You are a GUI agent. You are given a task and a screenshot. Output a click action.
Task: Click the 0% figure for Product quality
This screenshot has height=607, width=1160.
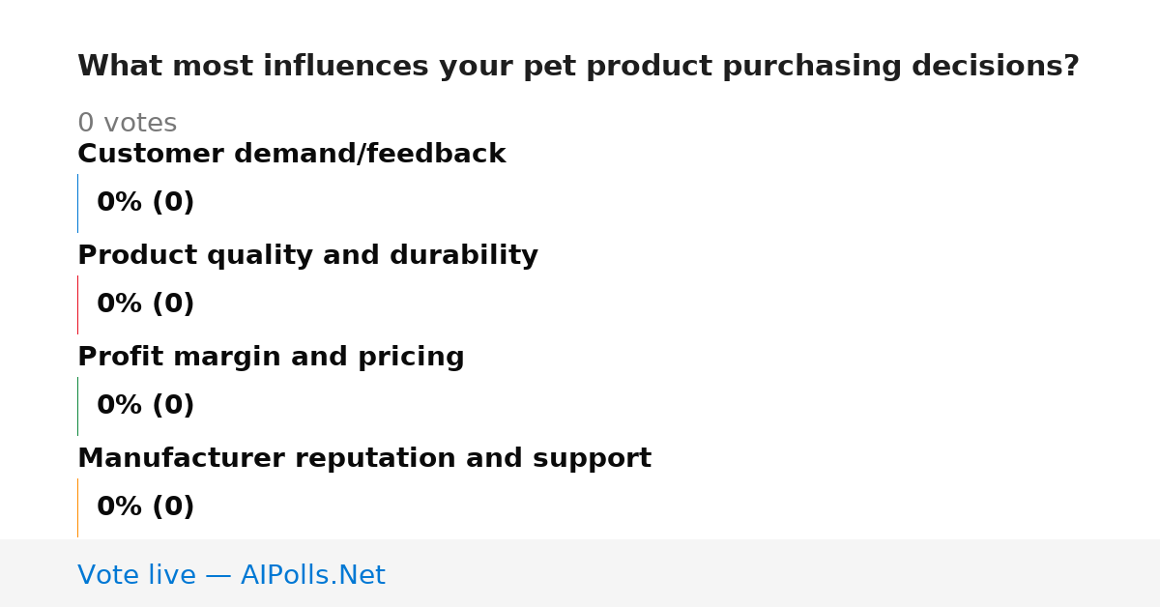(120, 303)
